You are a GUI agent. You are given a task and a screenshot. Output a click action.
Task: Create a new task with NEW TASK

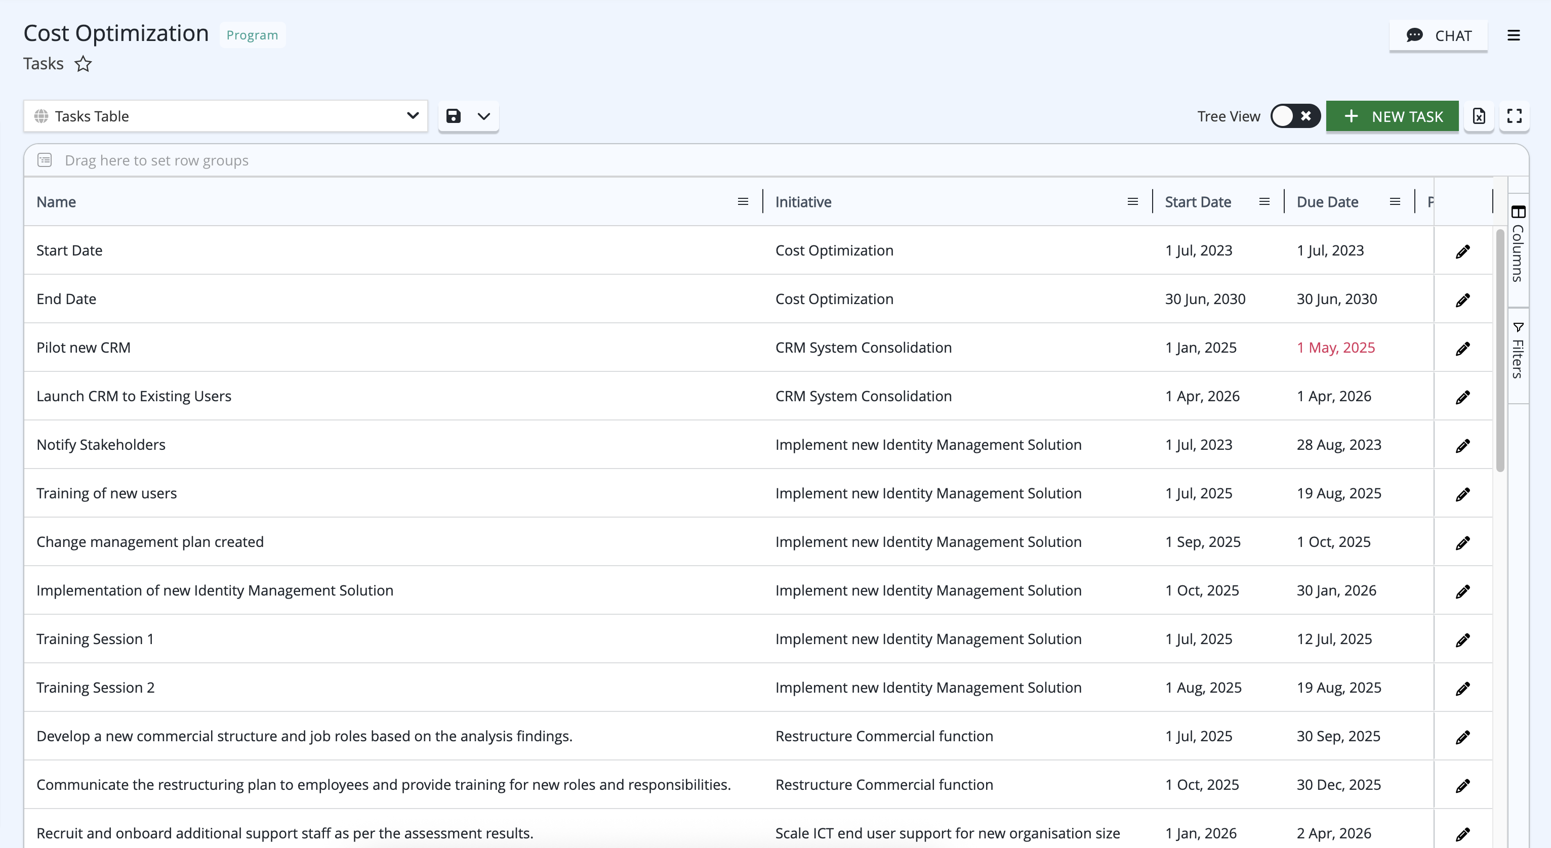(1392, 116)
